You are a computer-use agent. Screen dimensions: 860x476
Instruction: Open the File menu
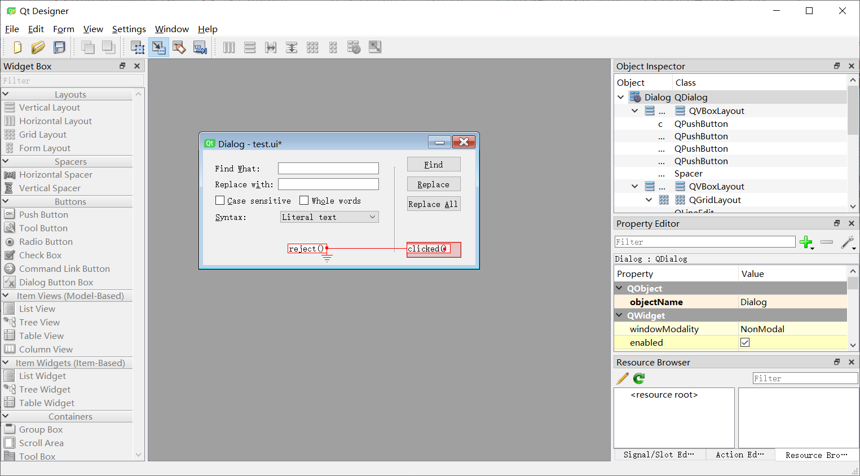(x=12, y=29)
